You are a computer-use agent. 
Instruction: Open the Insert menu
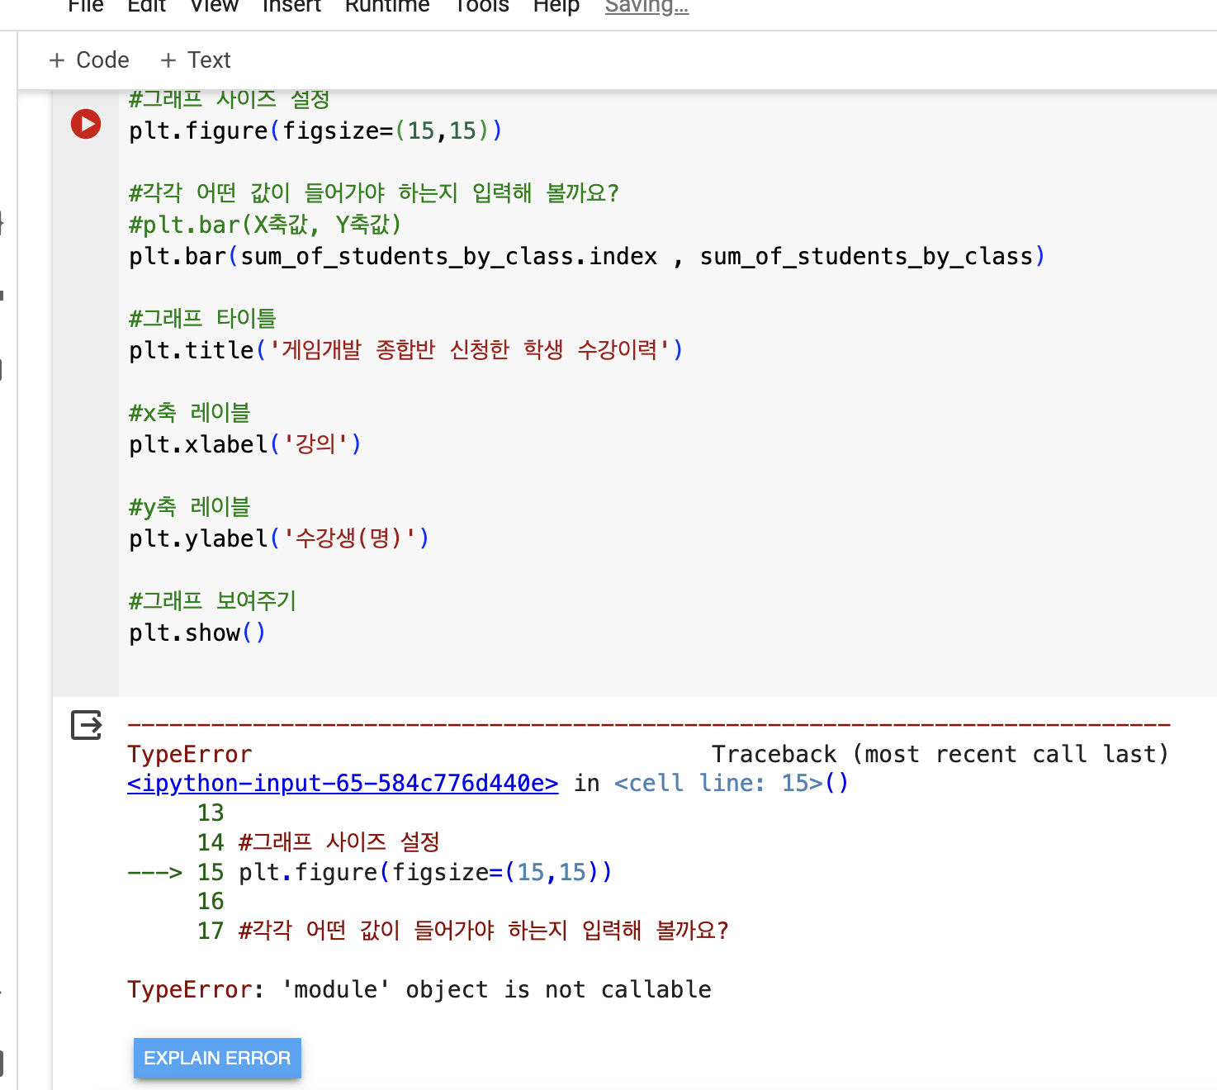(291, 6)
